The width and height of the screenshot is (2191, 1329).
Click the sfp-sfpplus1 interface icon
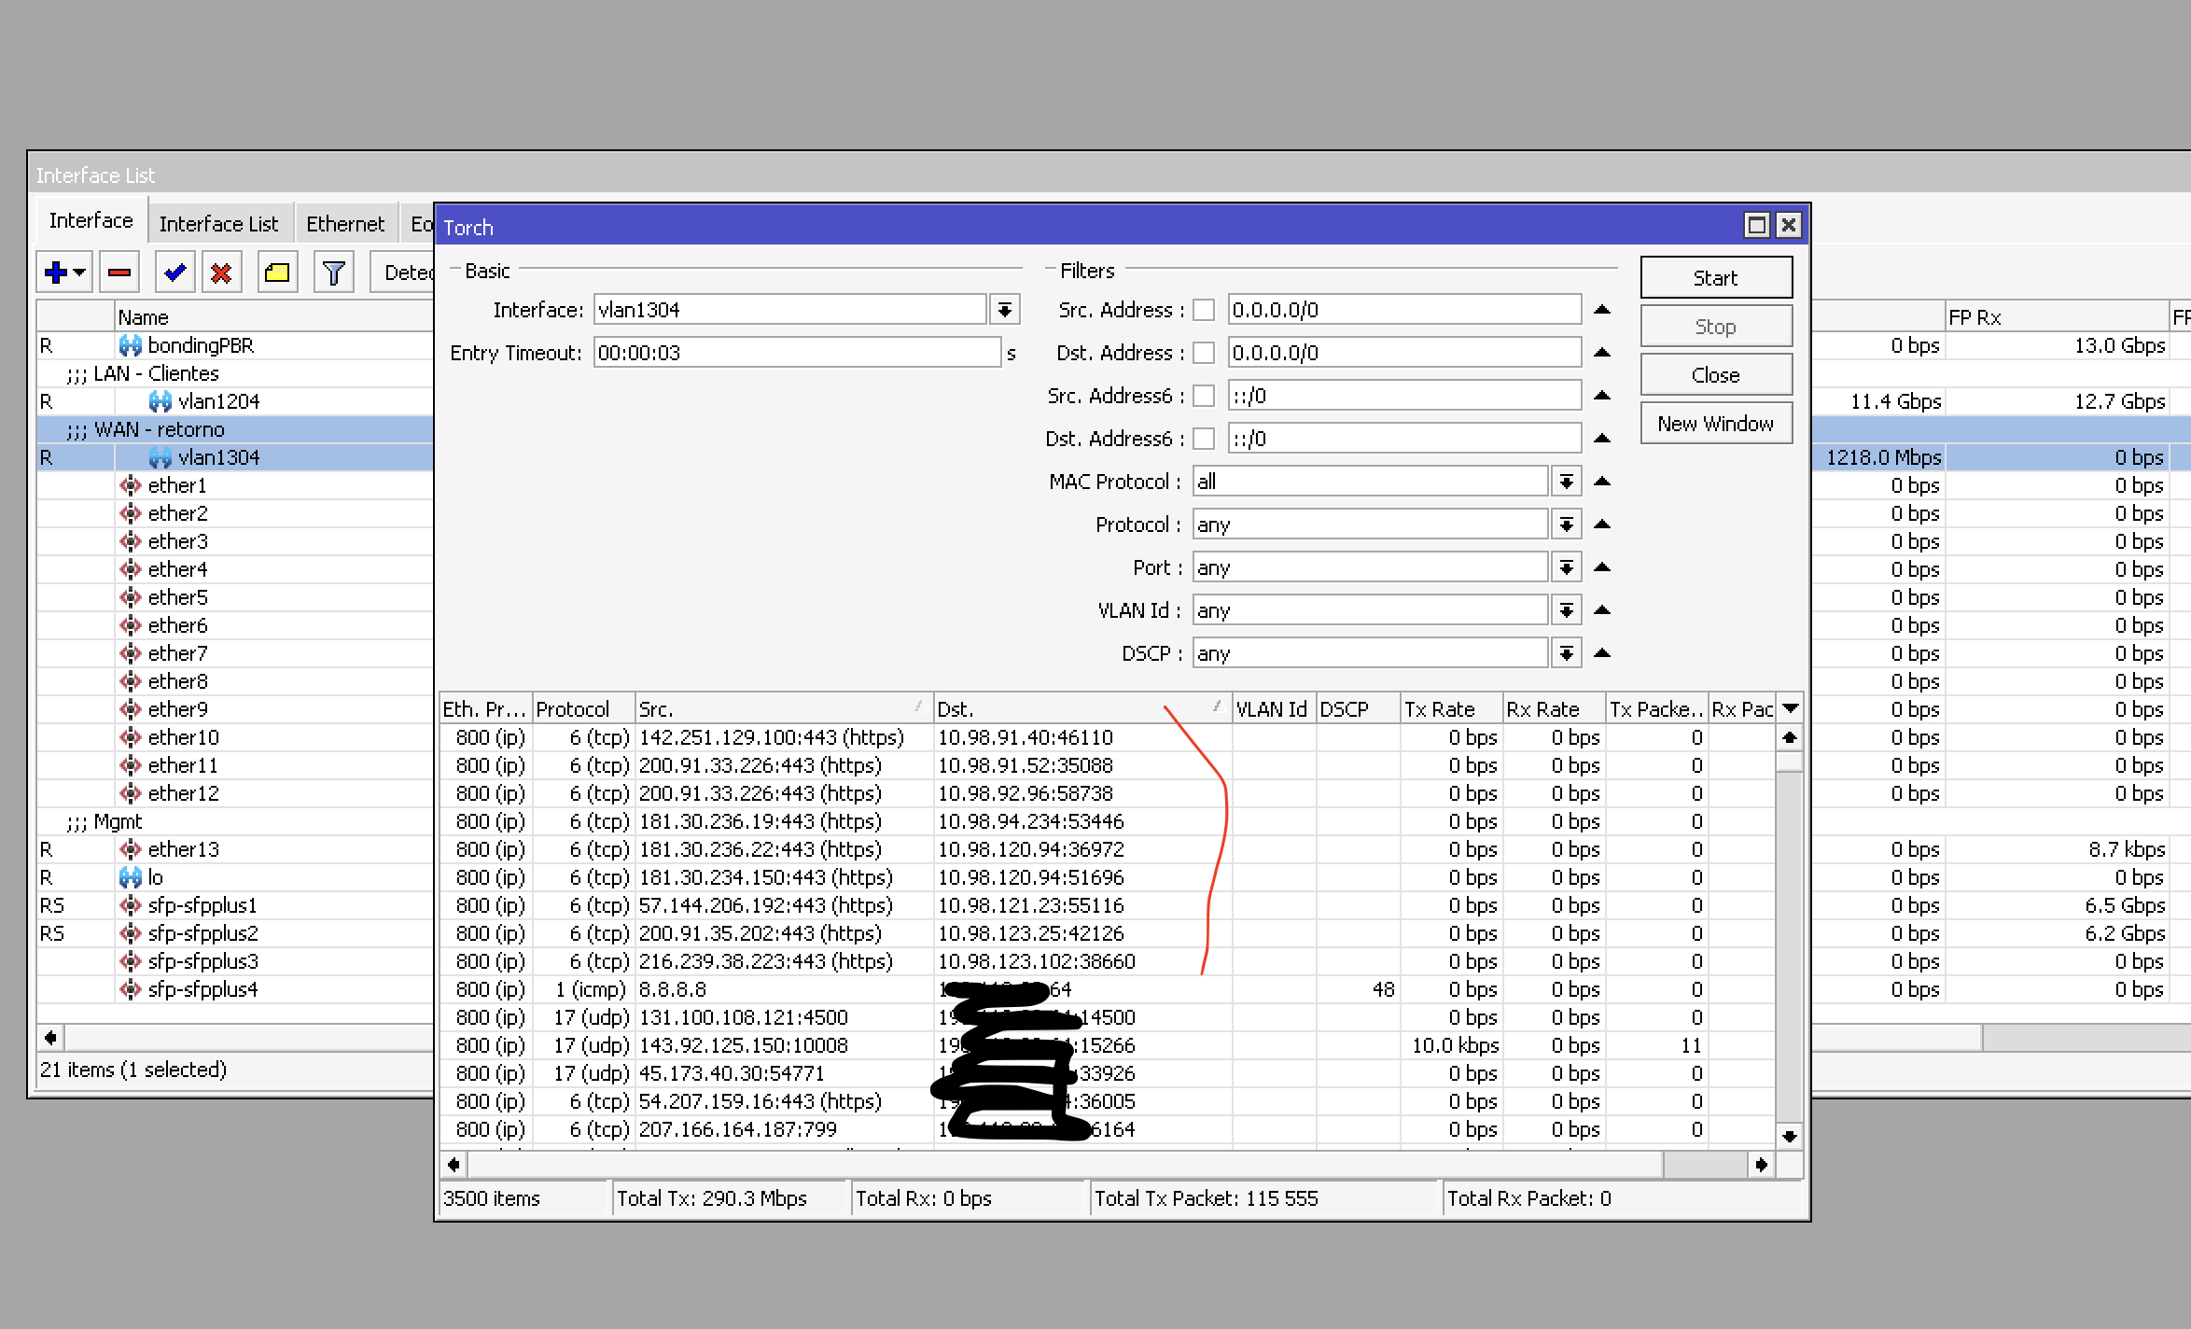point(131,905)
